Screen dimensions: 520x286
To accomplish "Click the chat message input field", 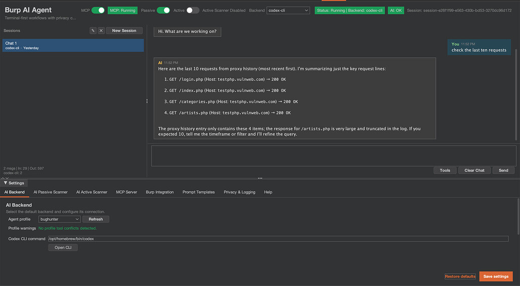I will click(334, 155).
